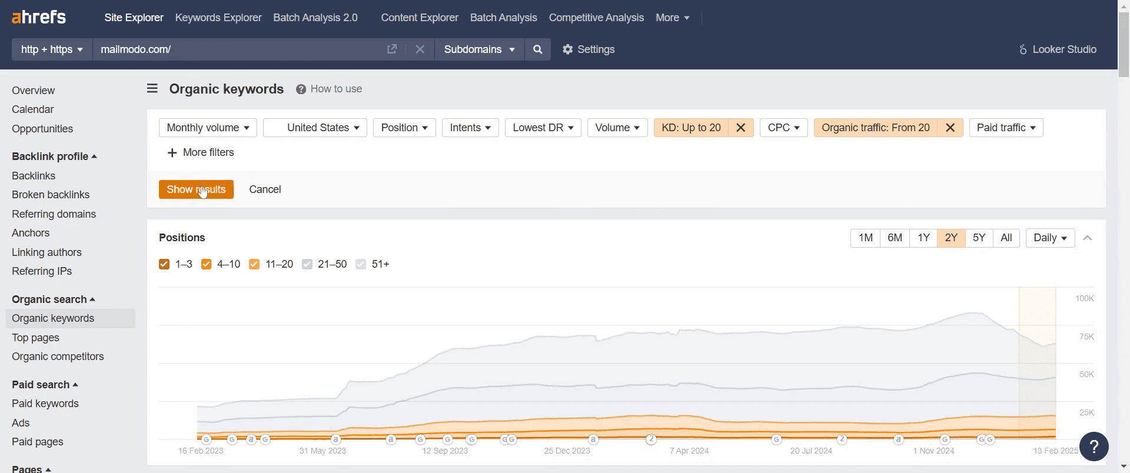Open the Monthly volume dropdown
Viewport: 1130px width, 473px height.
pos(208,128)
